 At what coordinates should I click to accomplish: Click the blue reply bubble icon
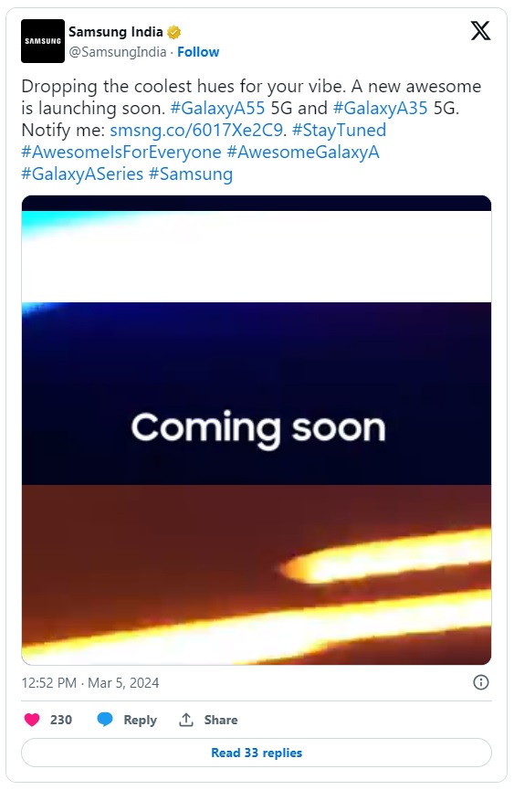[x=105, y=720]
